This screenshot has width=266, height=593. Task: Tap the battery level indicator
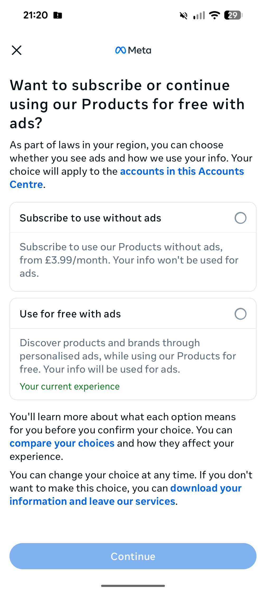tap(233, 15)
